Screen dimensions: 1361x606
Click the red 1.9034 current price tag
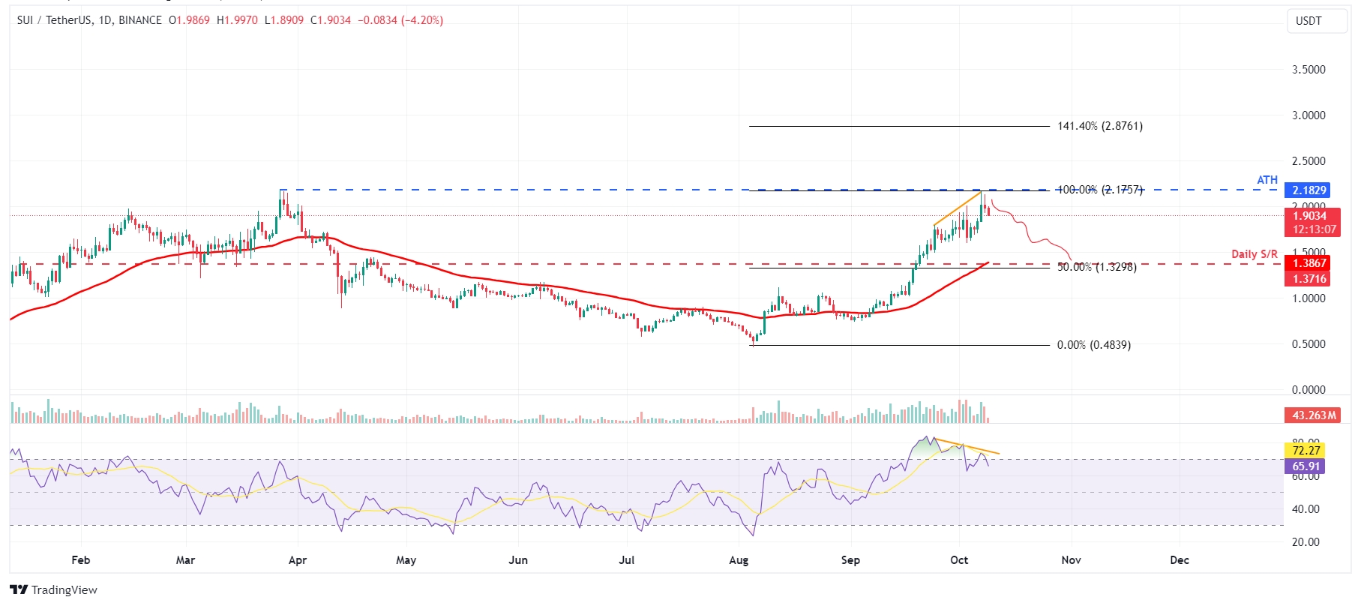click(x=1309, y=216)
